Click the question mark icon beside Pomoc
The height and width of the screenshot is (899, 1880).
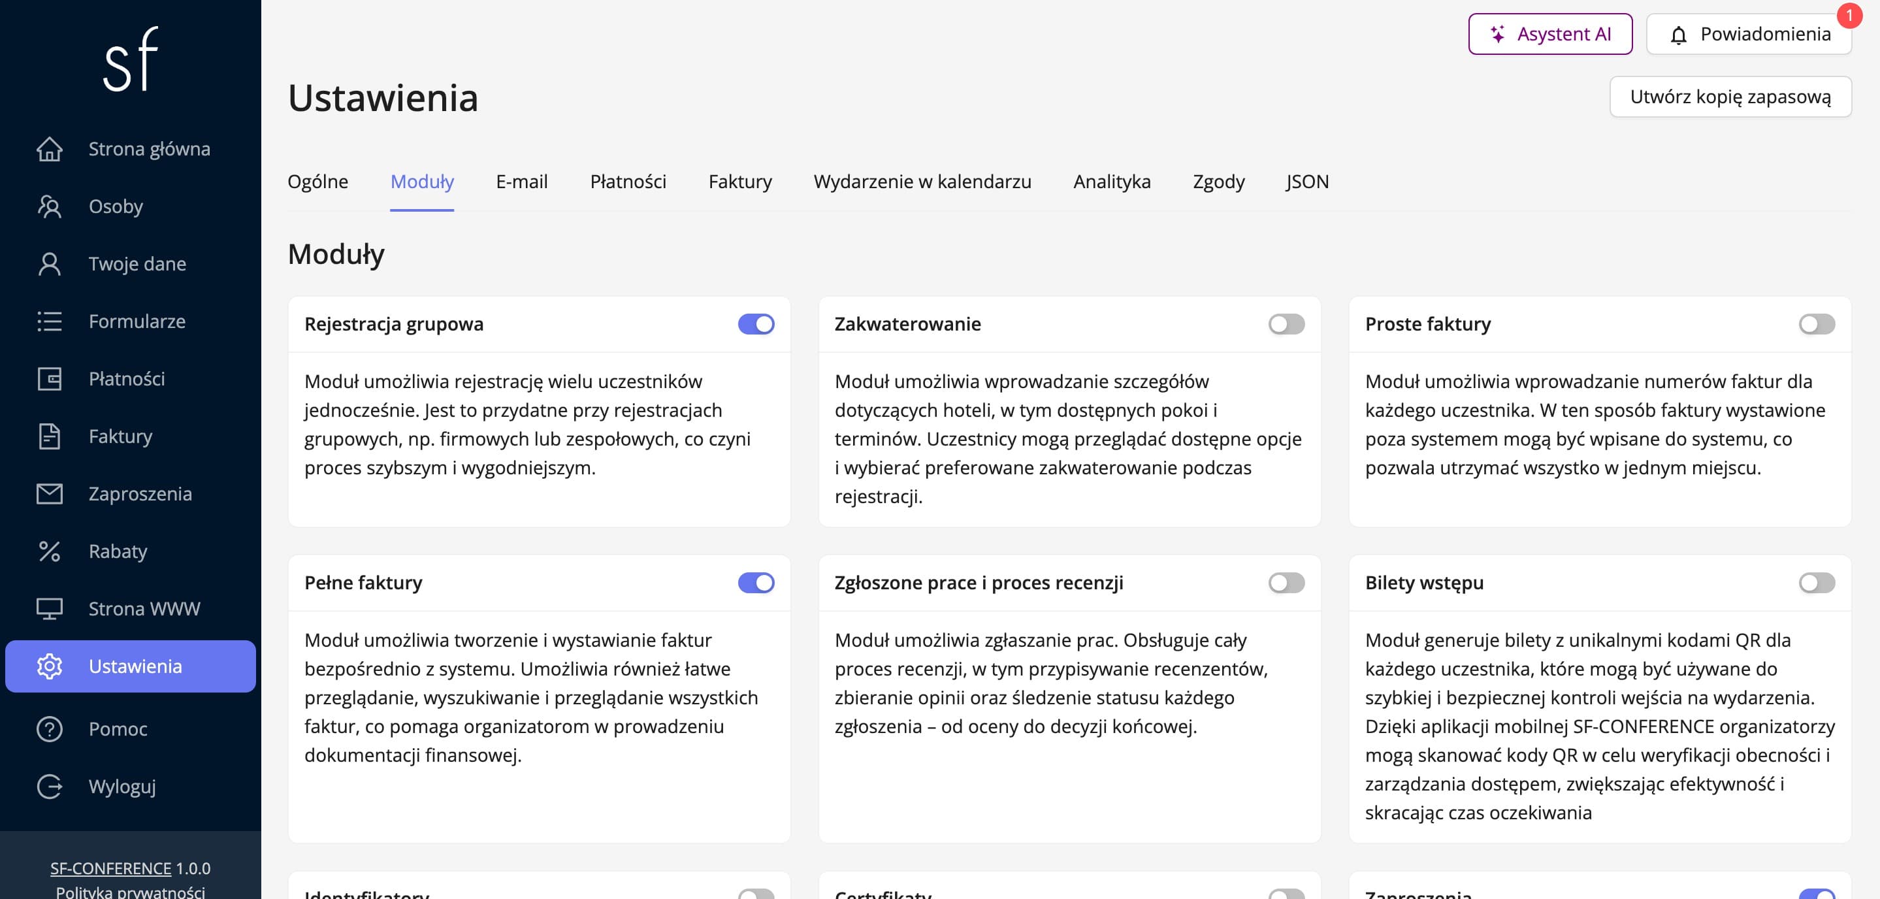pyautogui.click(x=50, y=729)
